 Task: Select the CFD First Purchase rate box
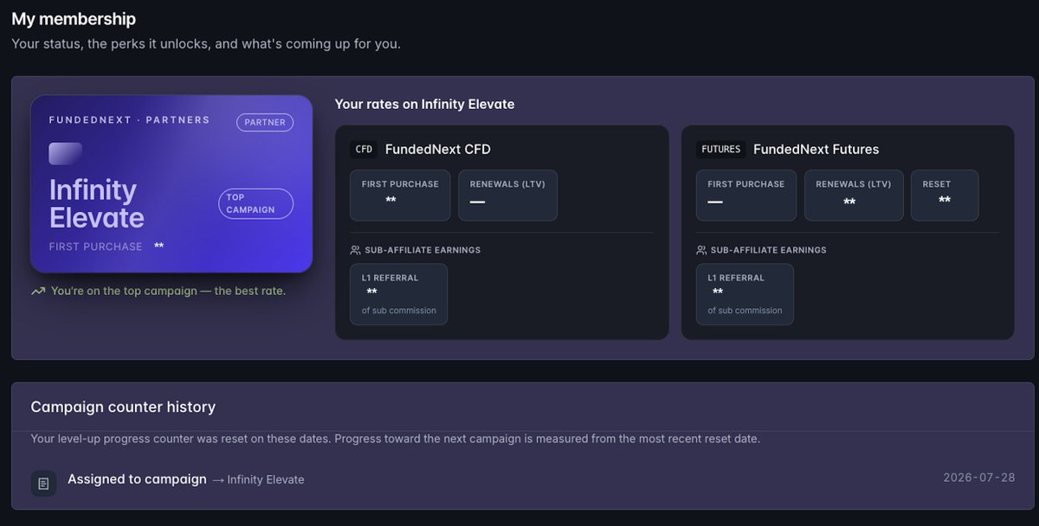coord(400,196)
